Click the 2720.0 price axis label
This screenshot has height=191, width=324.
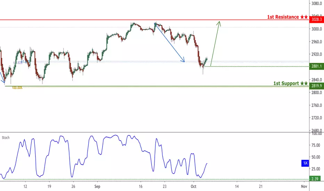tap(317, 118)
